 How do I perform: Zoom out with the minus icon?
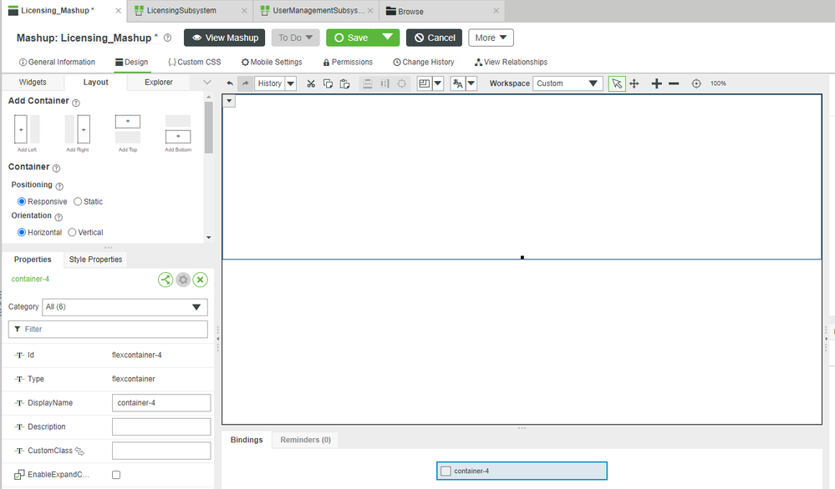[674, 83]
